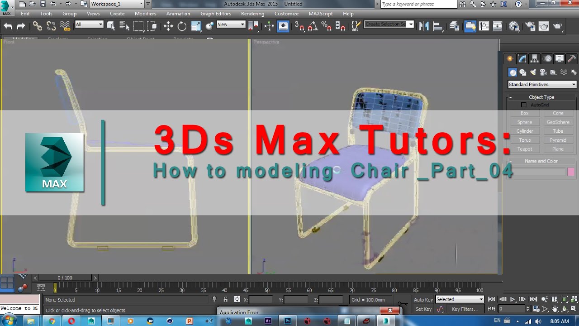
Task: Toggle the Selection Lock padlock icon
Action: point(225,299)
